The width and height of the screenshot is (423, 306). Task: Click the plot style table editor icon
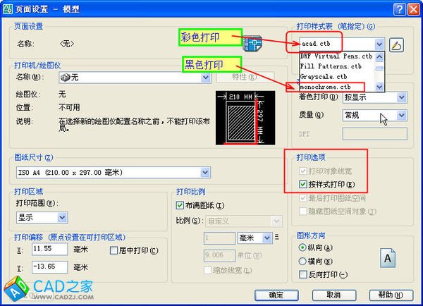click(396, 44)
